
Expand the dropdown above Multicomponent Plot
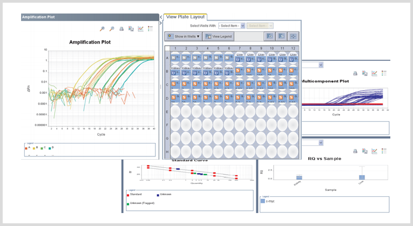tap(321, 65)
